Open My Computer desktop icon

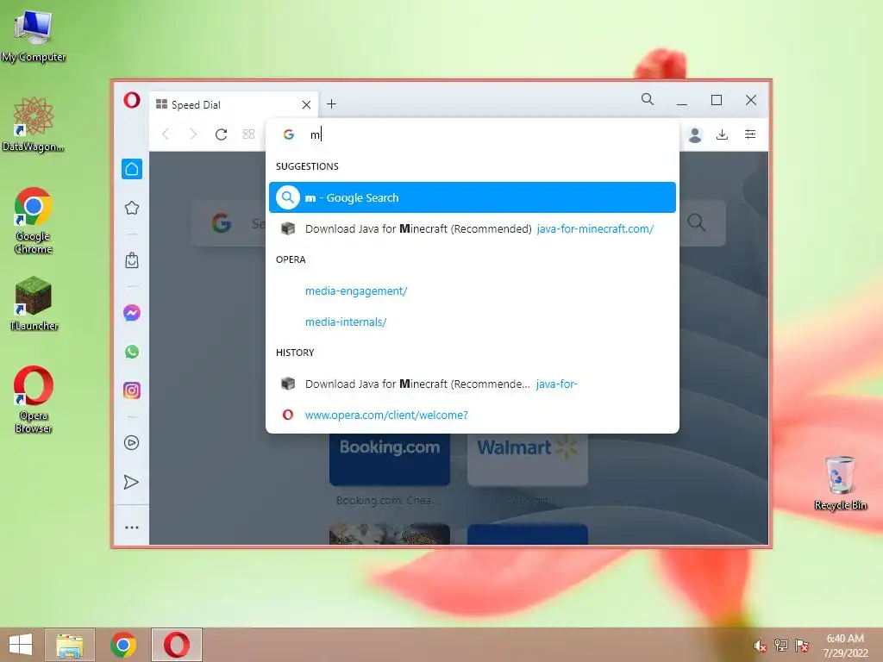[34, 35]
